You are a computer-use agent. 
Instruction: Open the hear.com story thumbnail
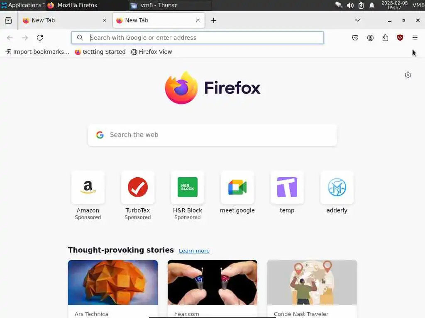pyautogui.click(x=212, y=282)
